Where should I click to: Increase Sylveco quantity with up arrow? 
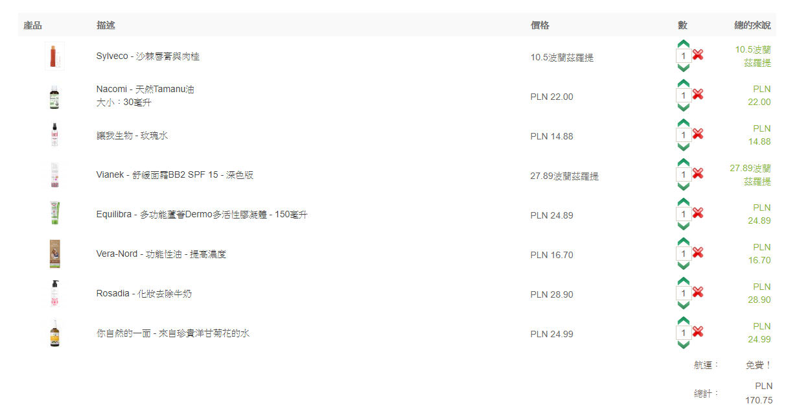[684, 43]
